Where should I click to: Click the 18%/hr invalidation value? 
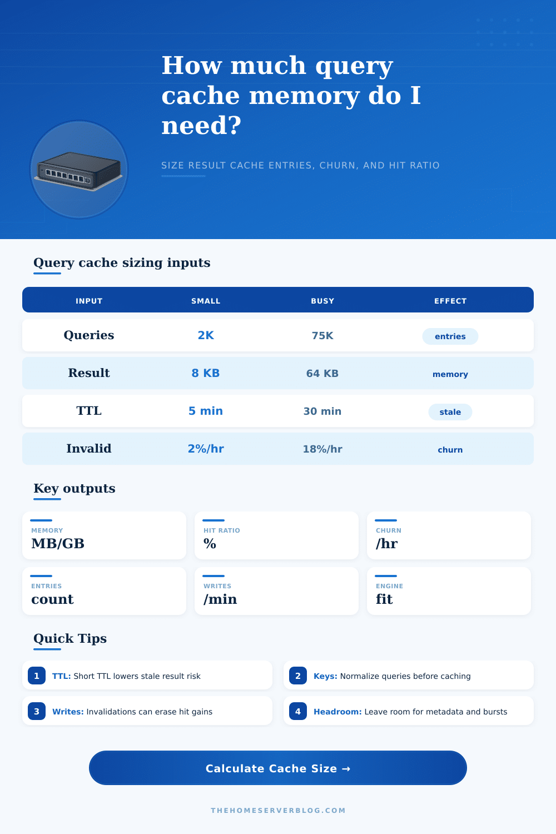tap(322, 449)
